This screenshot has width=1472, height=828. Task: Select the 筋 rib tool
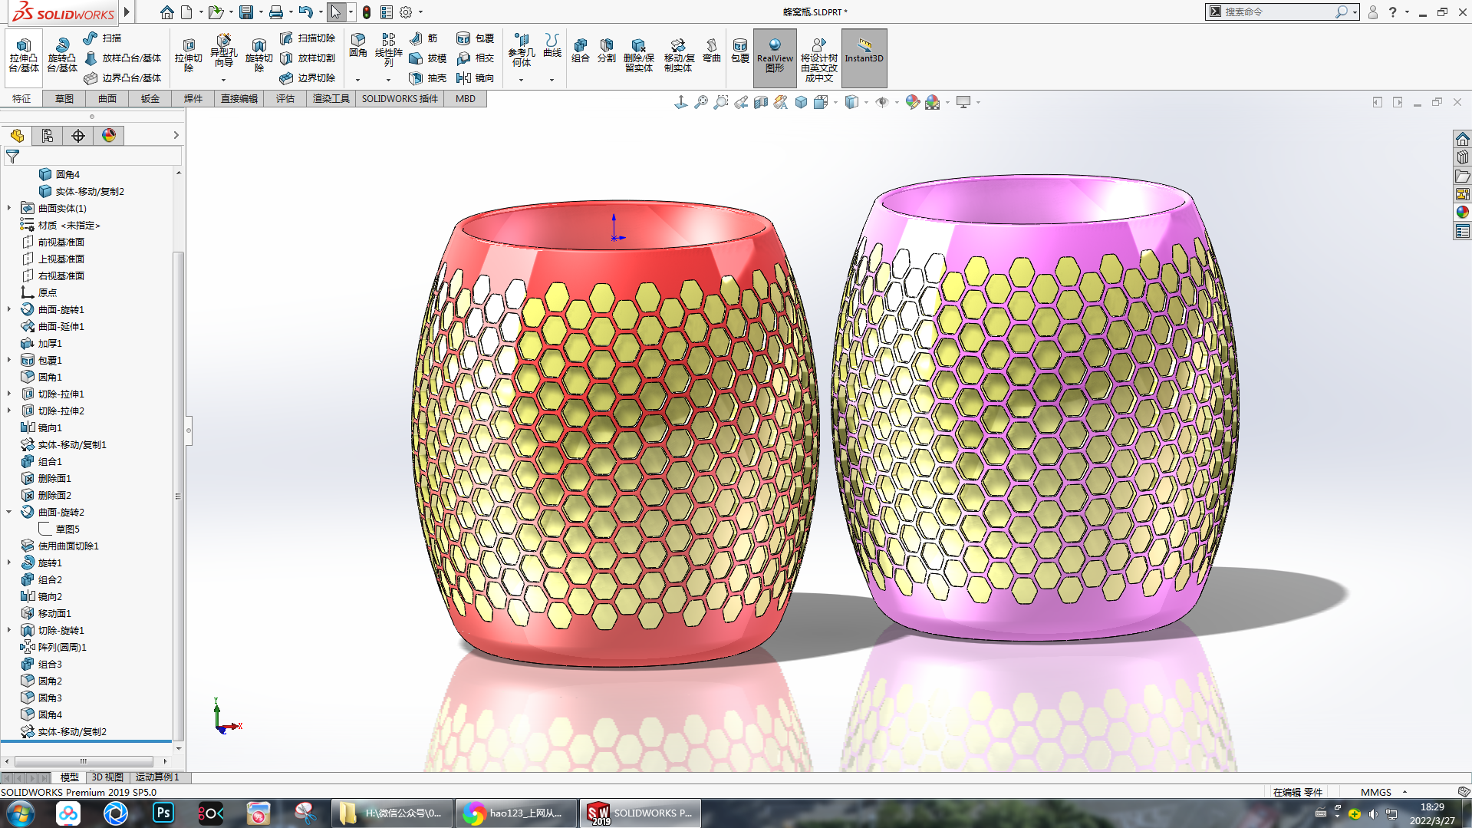(x=423, y=38)
